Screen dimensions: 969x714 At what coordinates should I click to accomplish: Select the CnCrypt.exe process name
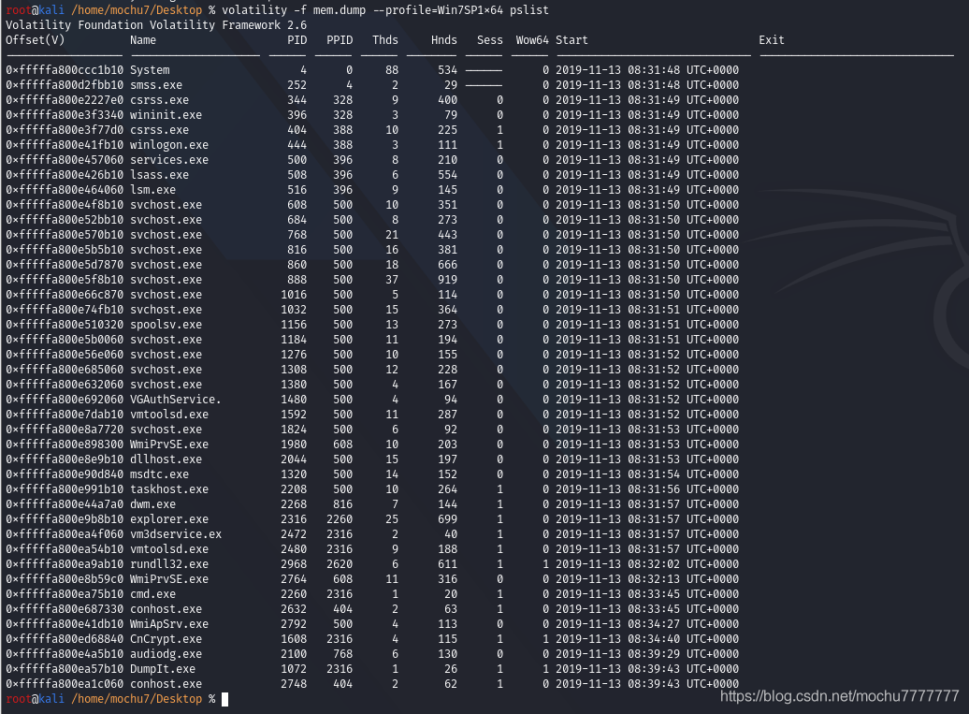[166, 638]
